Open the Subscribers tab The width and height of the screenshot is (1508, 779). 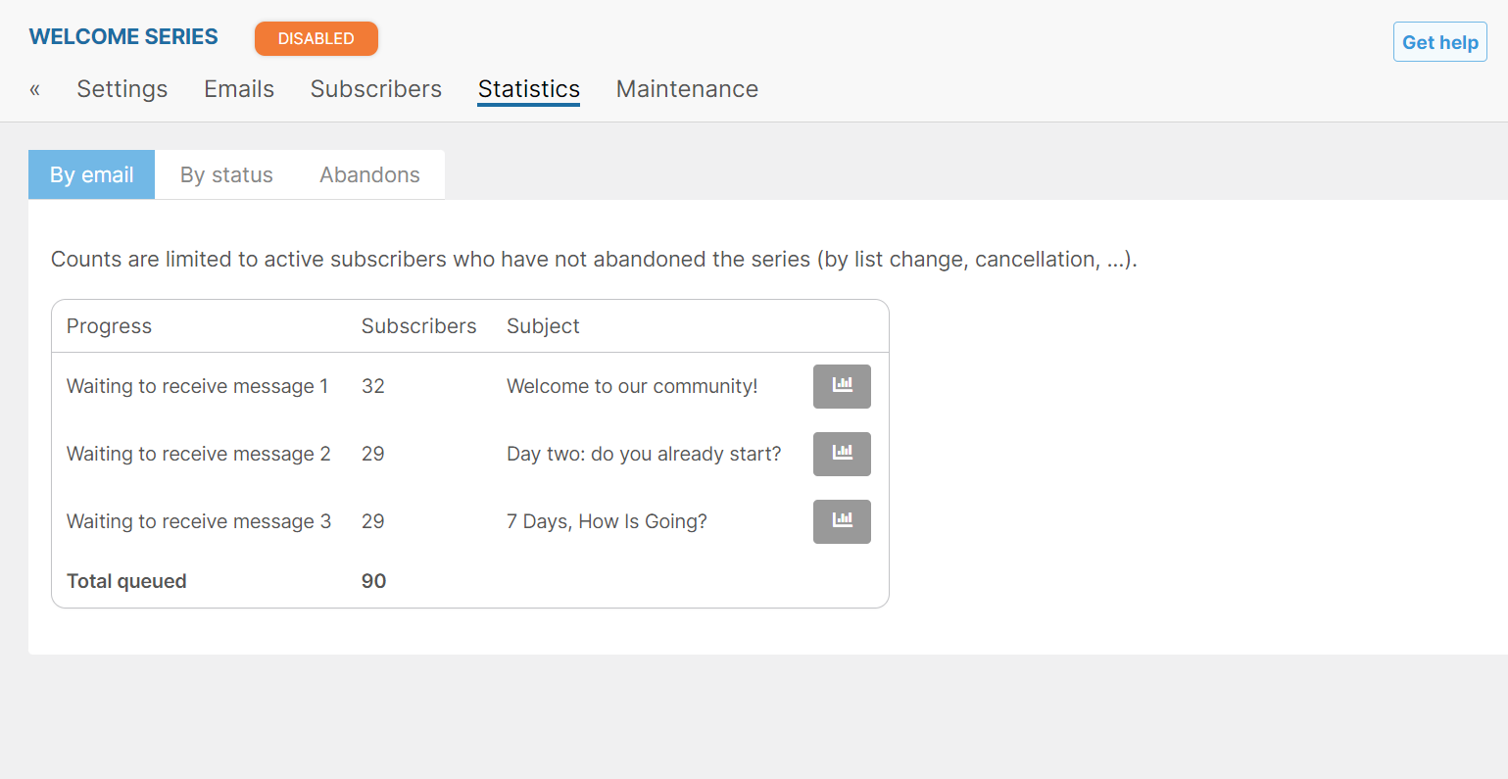376,89
